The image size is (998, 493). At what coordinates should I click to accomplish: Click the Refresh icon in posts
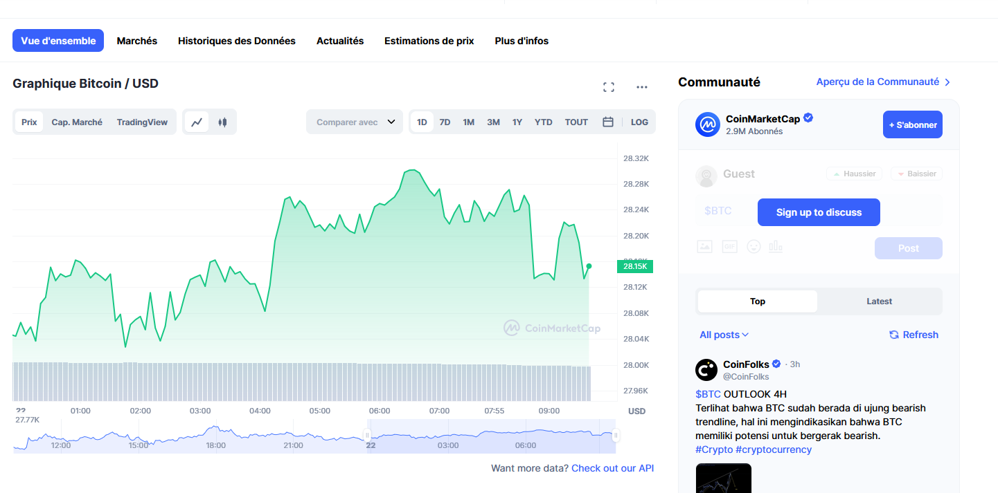[894, 335]
